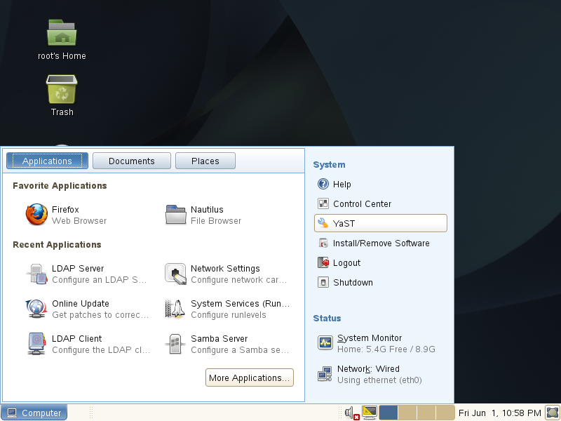Click the Control Center icon
Image resolution: width=561 pixels, height=421 pixels.
pyautogui.click(x=323, y=203)
